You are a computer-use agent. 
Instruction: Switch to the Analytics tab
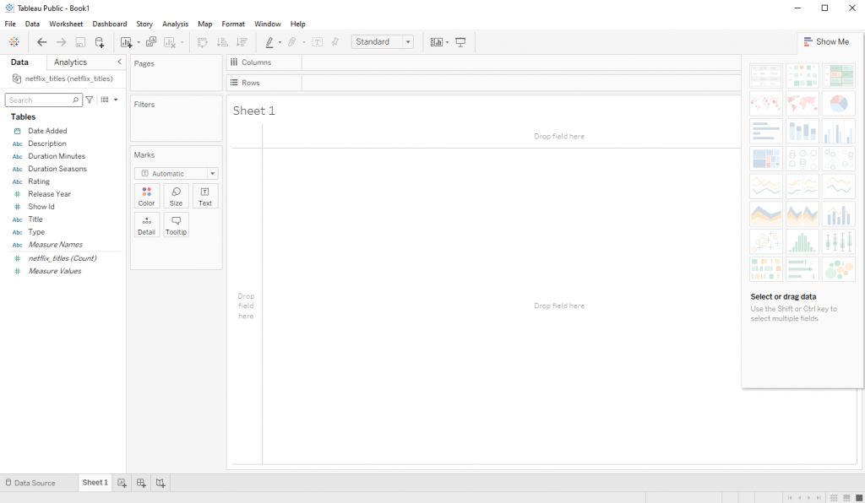coord(71,62)
